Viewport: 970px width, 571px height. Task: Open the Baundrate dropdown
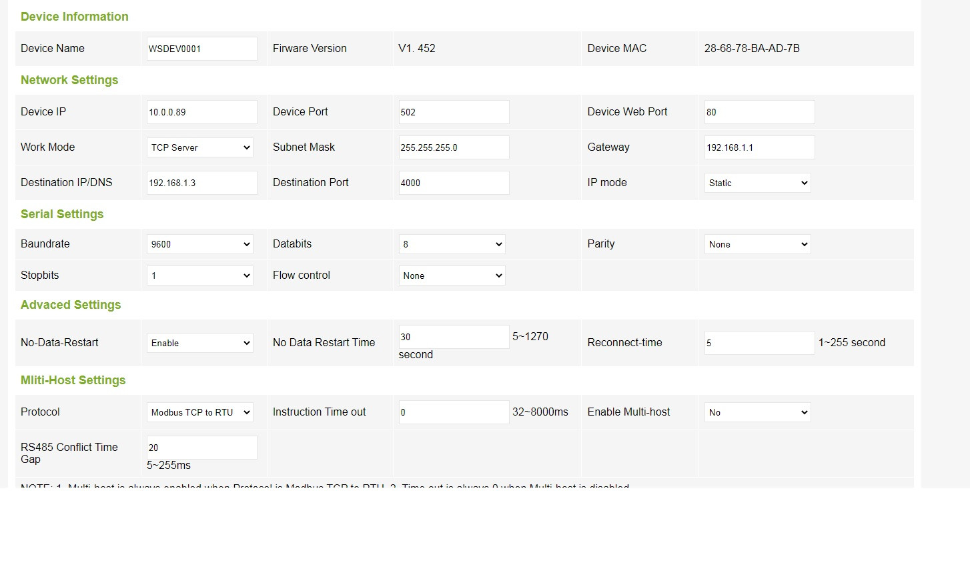(x=199, y=244)
